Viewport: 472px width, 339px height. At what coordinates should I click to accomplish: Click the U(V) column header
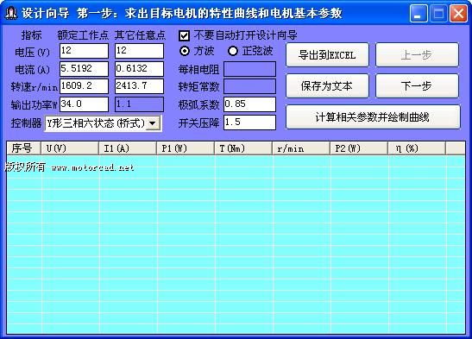click(x=70, y=148)
